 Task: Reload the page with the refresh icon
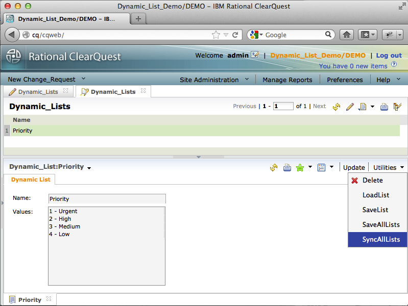[235, 35]
